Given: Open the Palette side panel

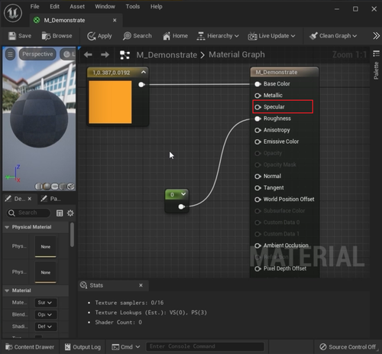Looking at the screenshot, I should click(x=376, y=70).
